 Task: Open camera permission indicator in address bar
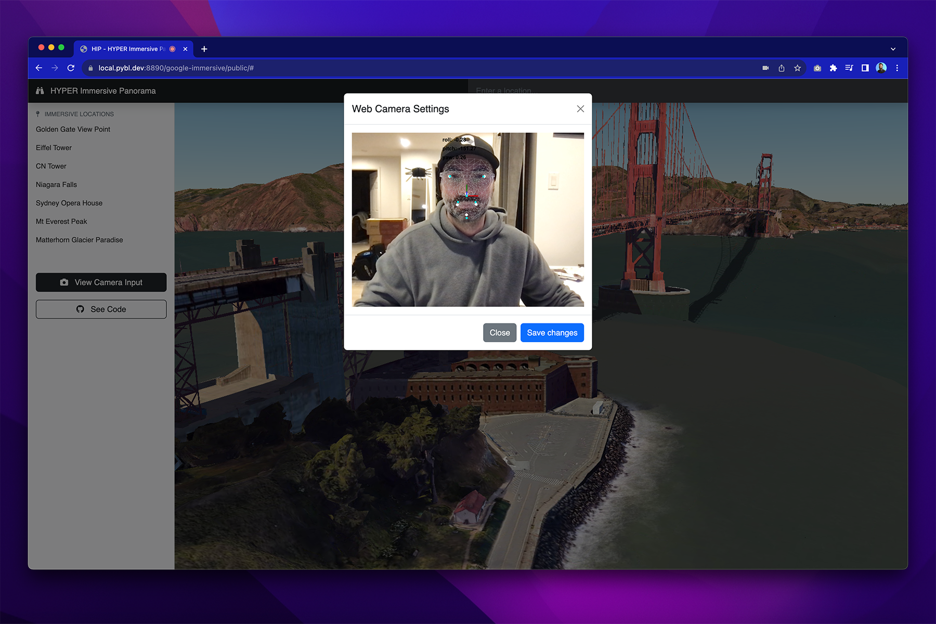[x=765, y=68]
